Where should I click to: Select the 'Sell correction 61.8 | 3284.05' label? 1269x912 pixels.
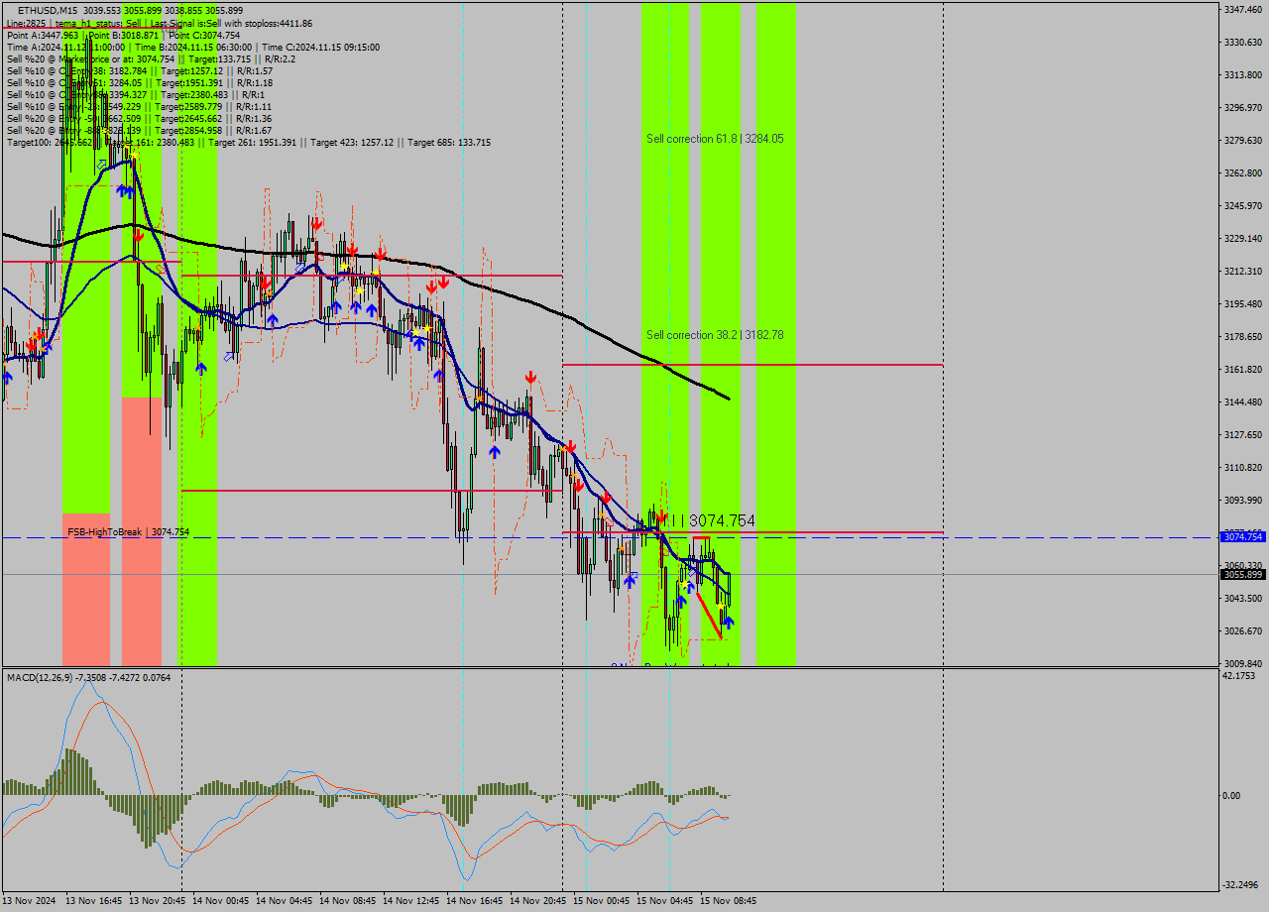point(715,139)
